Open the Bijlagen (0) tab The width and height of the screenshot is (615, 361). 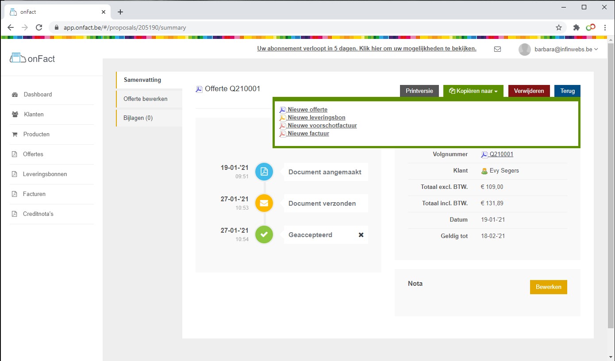(x=138, y=118)
